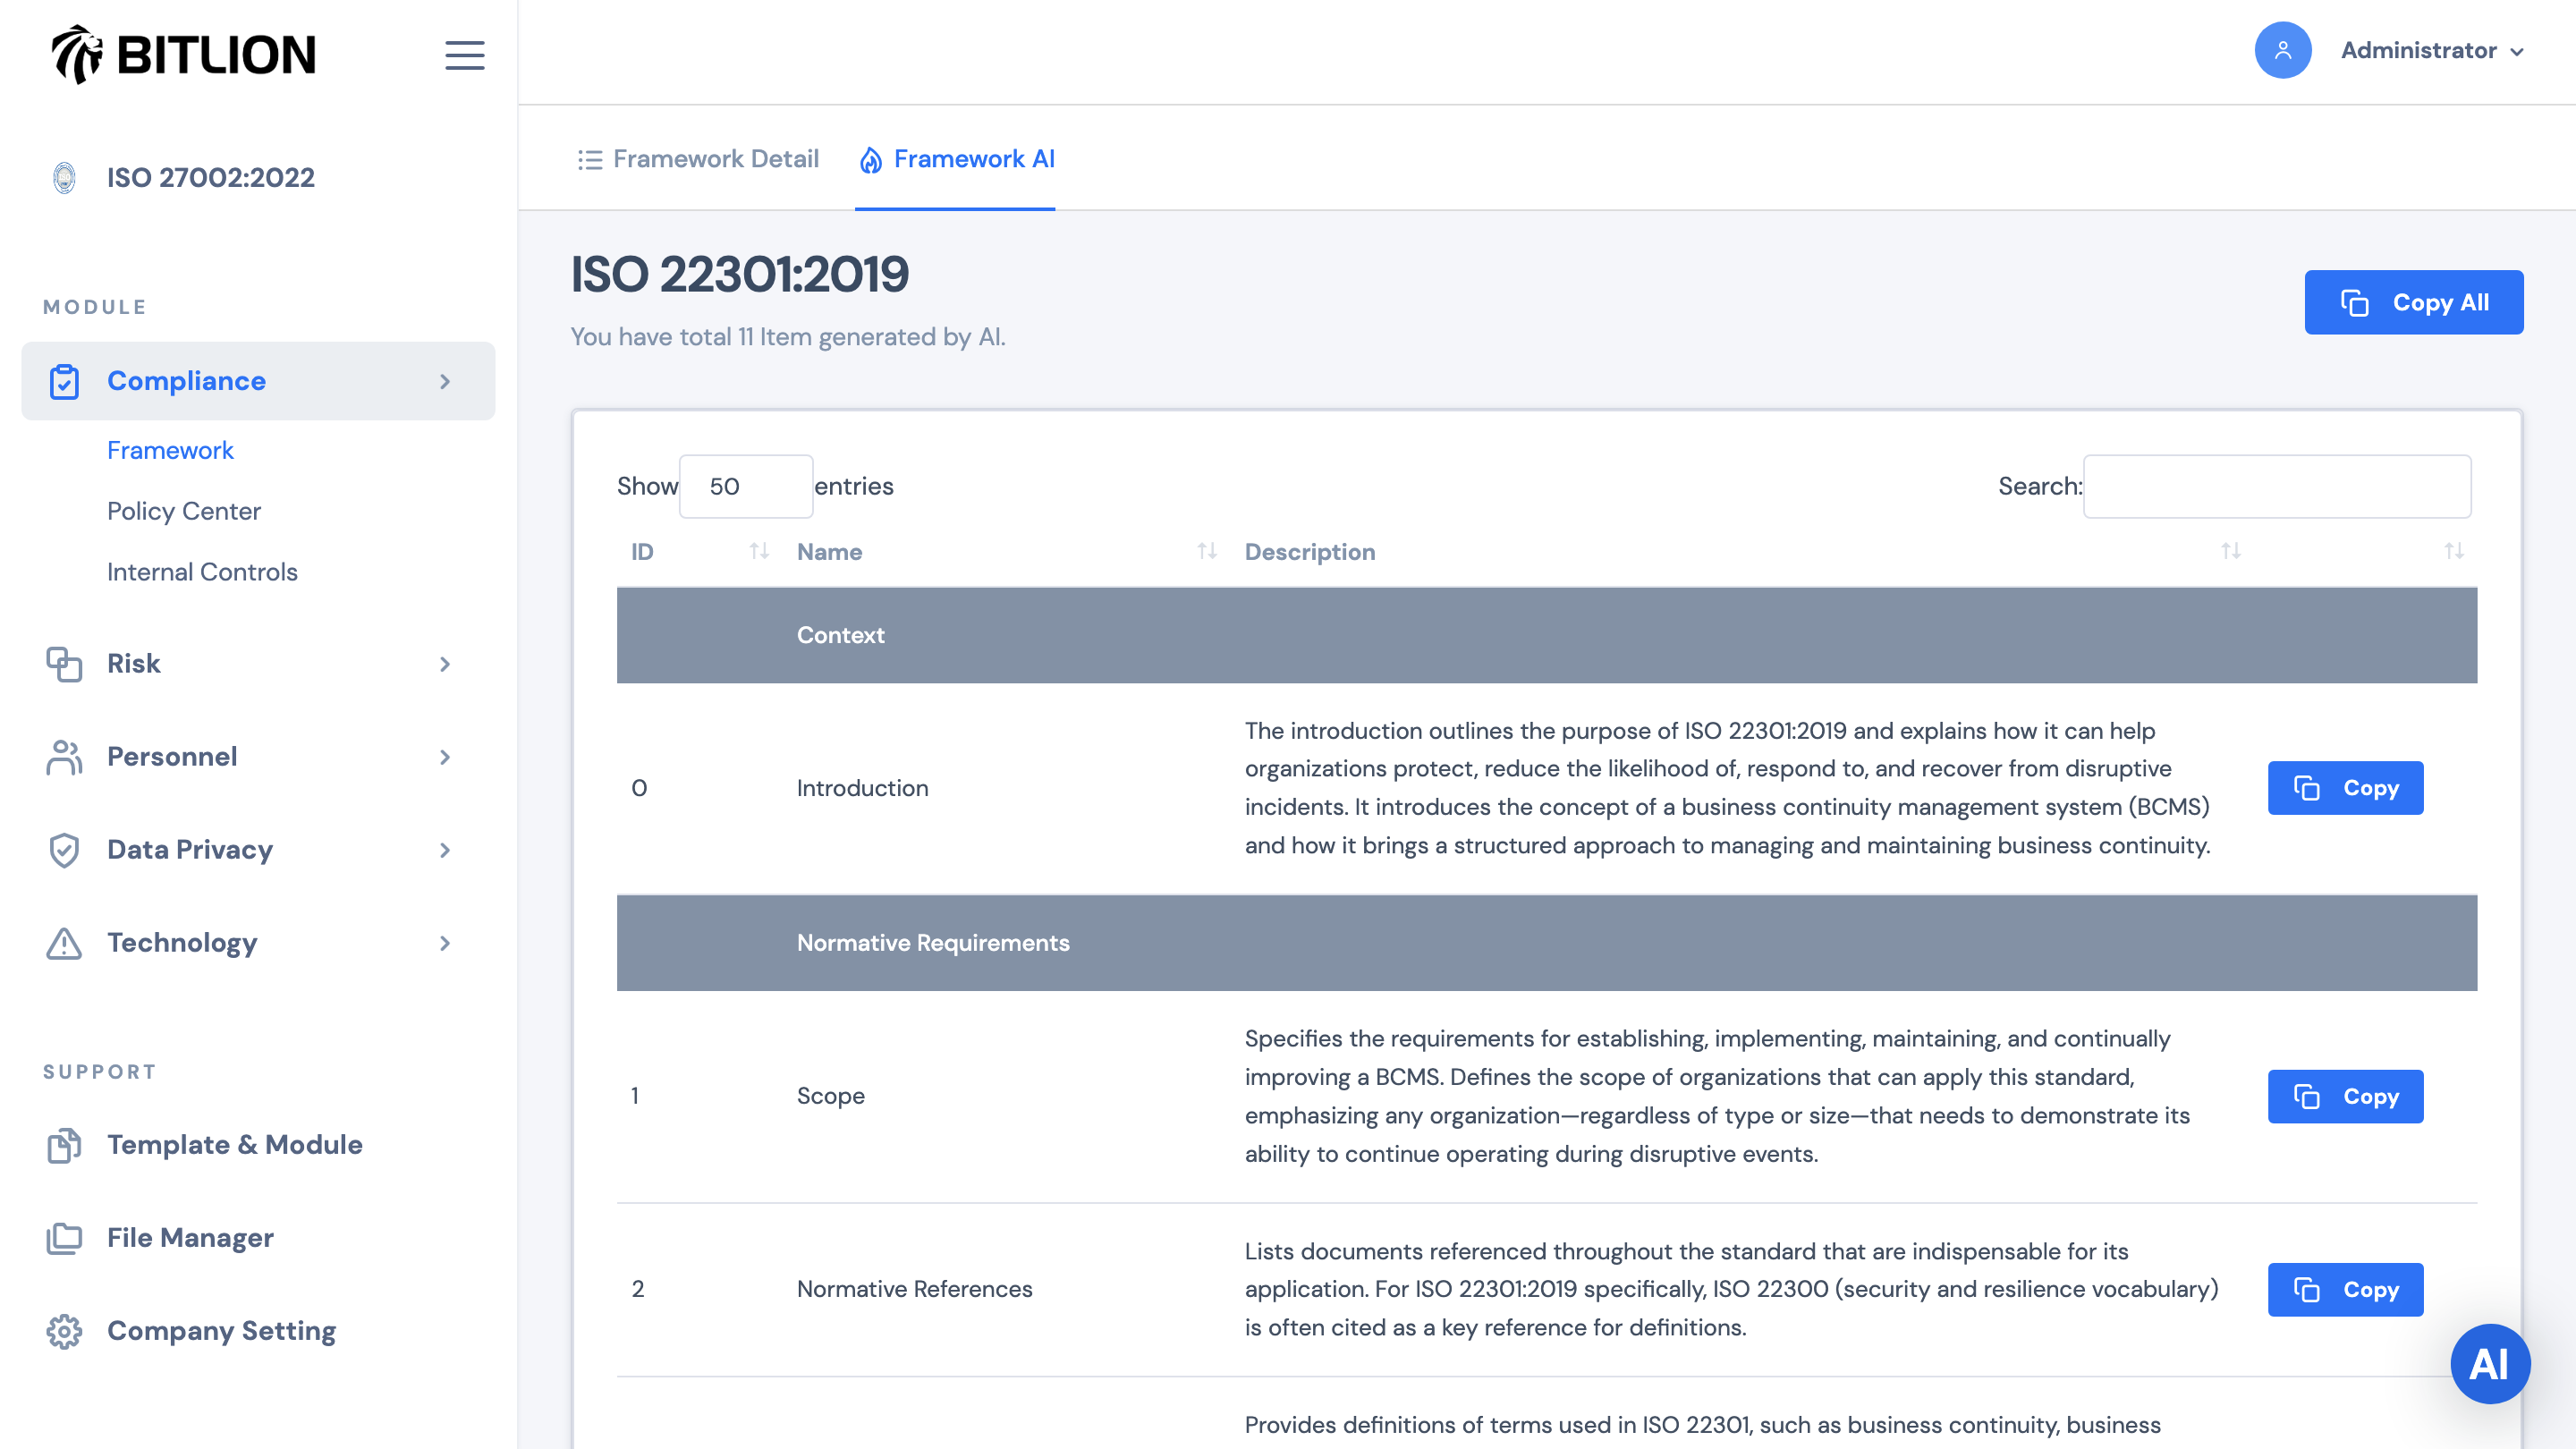
Task: Open the Show entries count dropdown
Action: pyautogui.click(x=746, y=486)
